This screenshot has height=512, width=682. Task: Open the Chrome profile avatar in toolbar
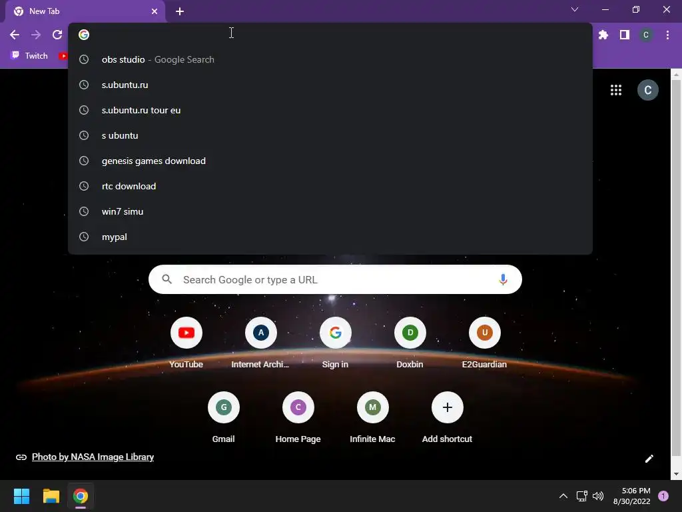point(646,35)
